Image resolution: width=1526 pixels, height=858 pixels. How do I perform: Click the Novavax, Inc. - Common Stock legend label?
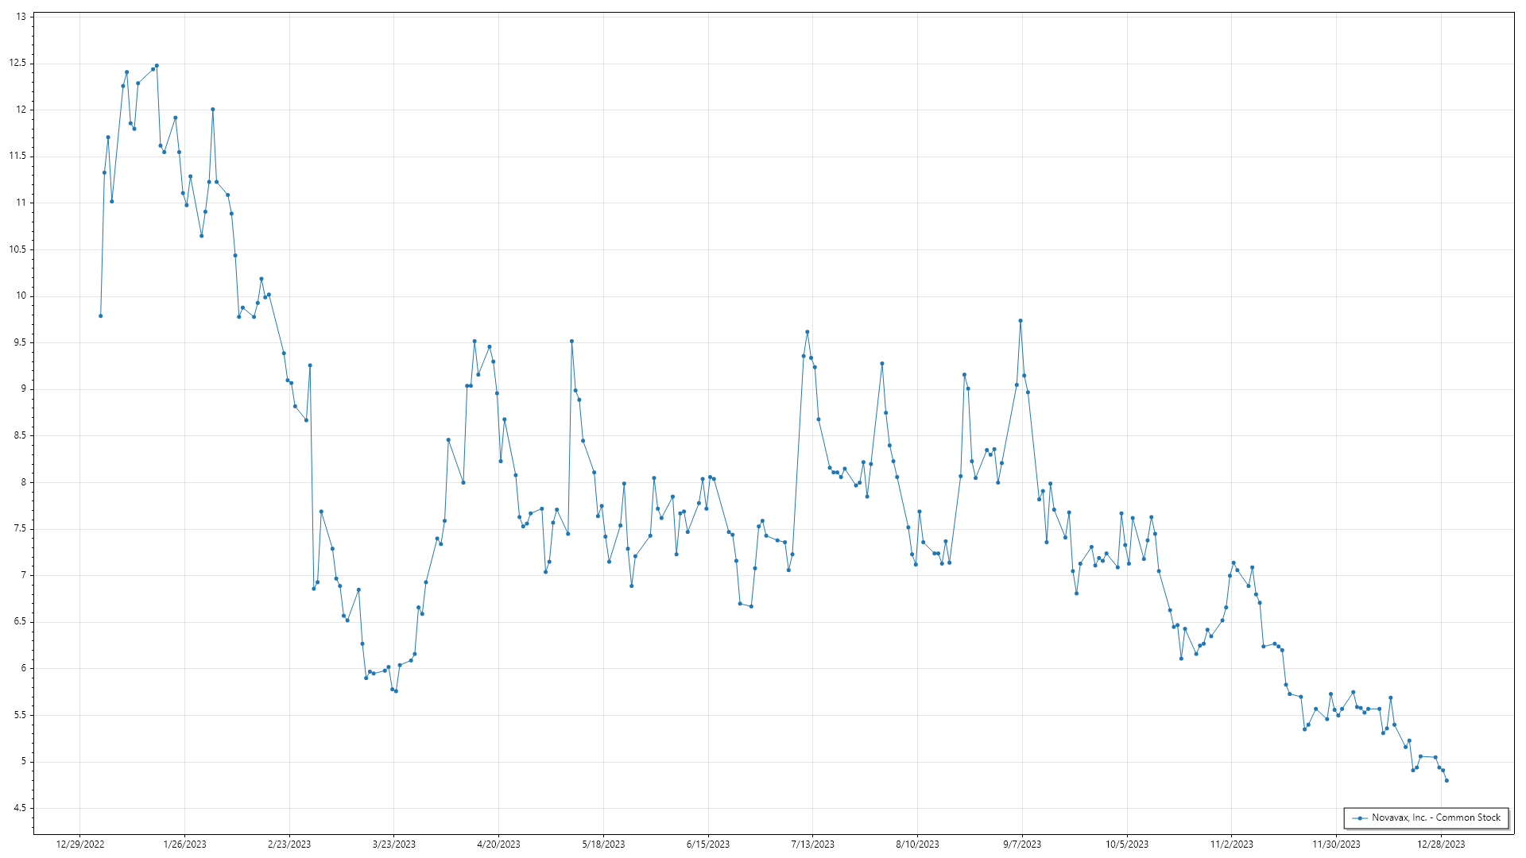point(1435,817)
